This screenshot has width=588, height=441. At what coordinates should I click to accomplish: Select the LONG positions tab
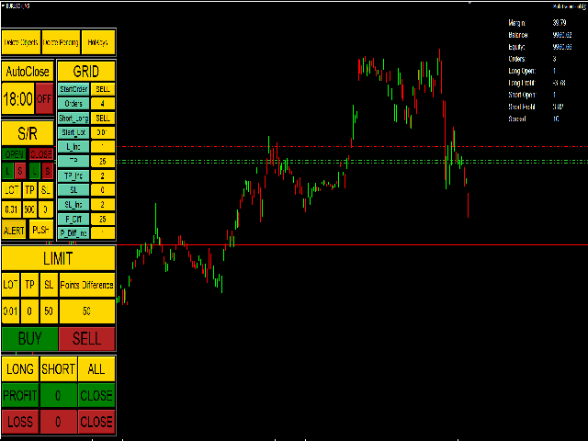pos(19,369)
